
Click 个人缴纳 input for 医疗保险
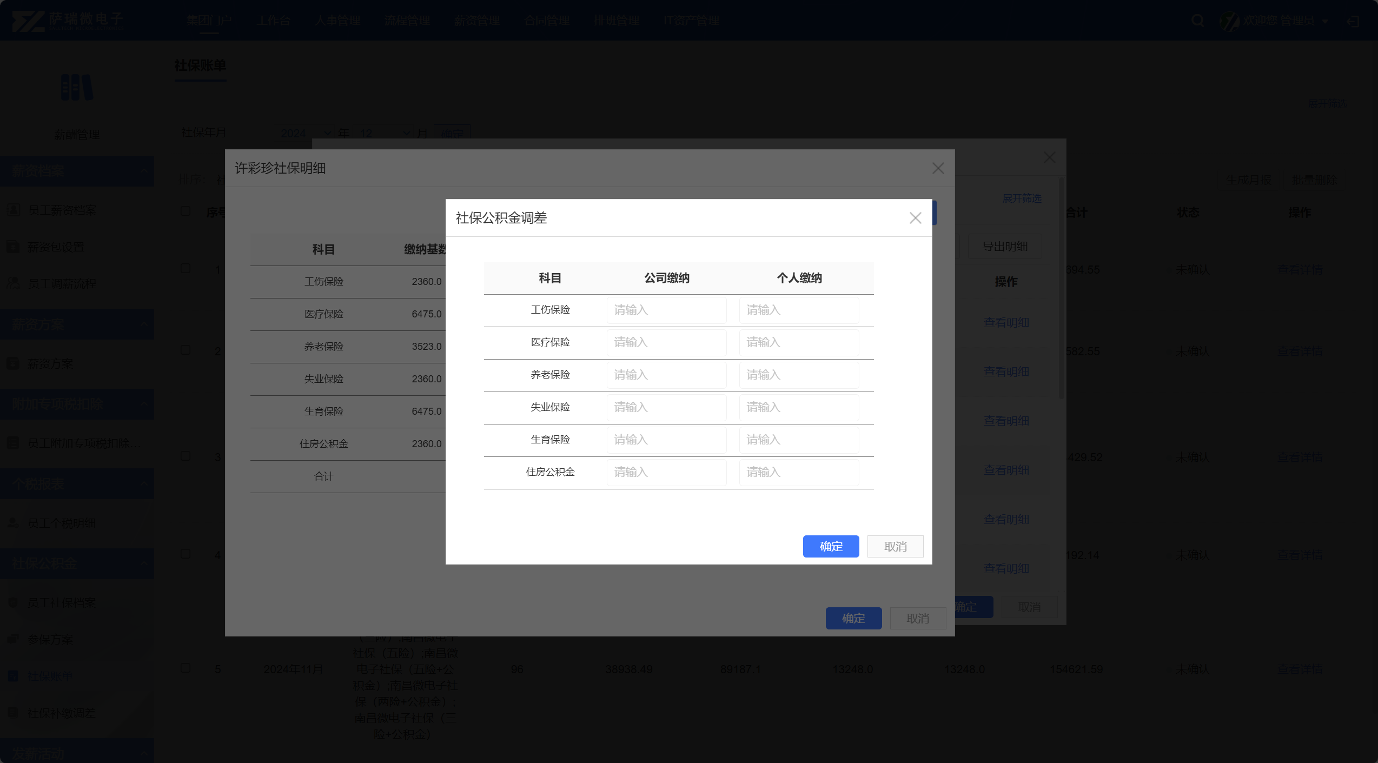pyautogui.click(x=799, y=342)
